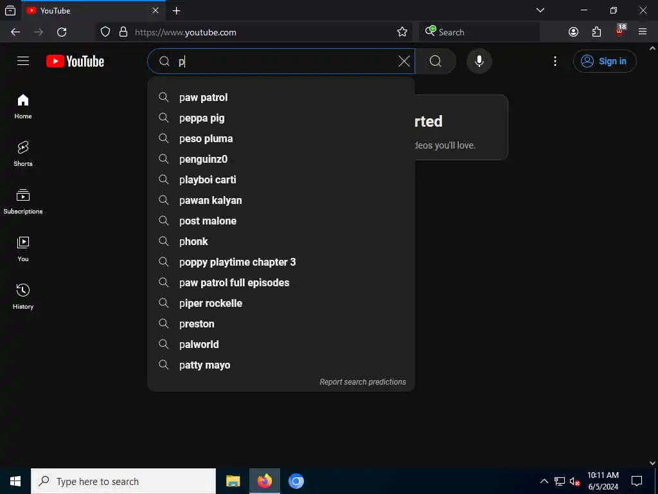Select the 'peso pluma' suggestion
The width and height of the screenshot is (658, 494).
(281, 139)
